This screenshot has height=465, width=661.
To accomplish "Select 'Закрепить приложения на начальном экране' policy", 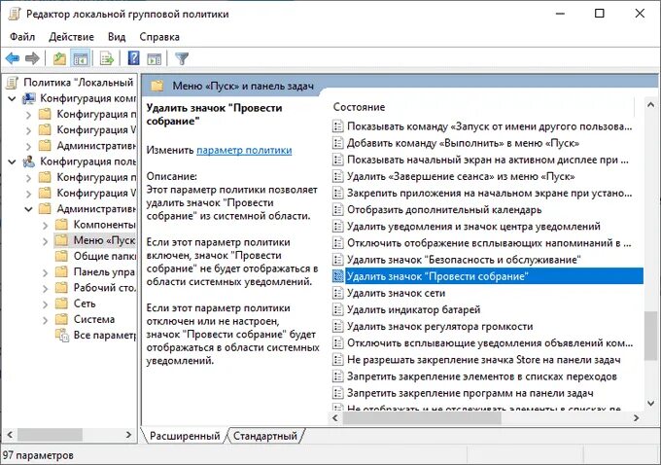I will pos(489,193).
